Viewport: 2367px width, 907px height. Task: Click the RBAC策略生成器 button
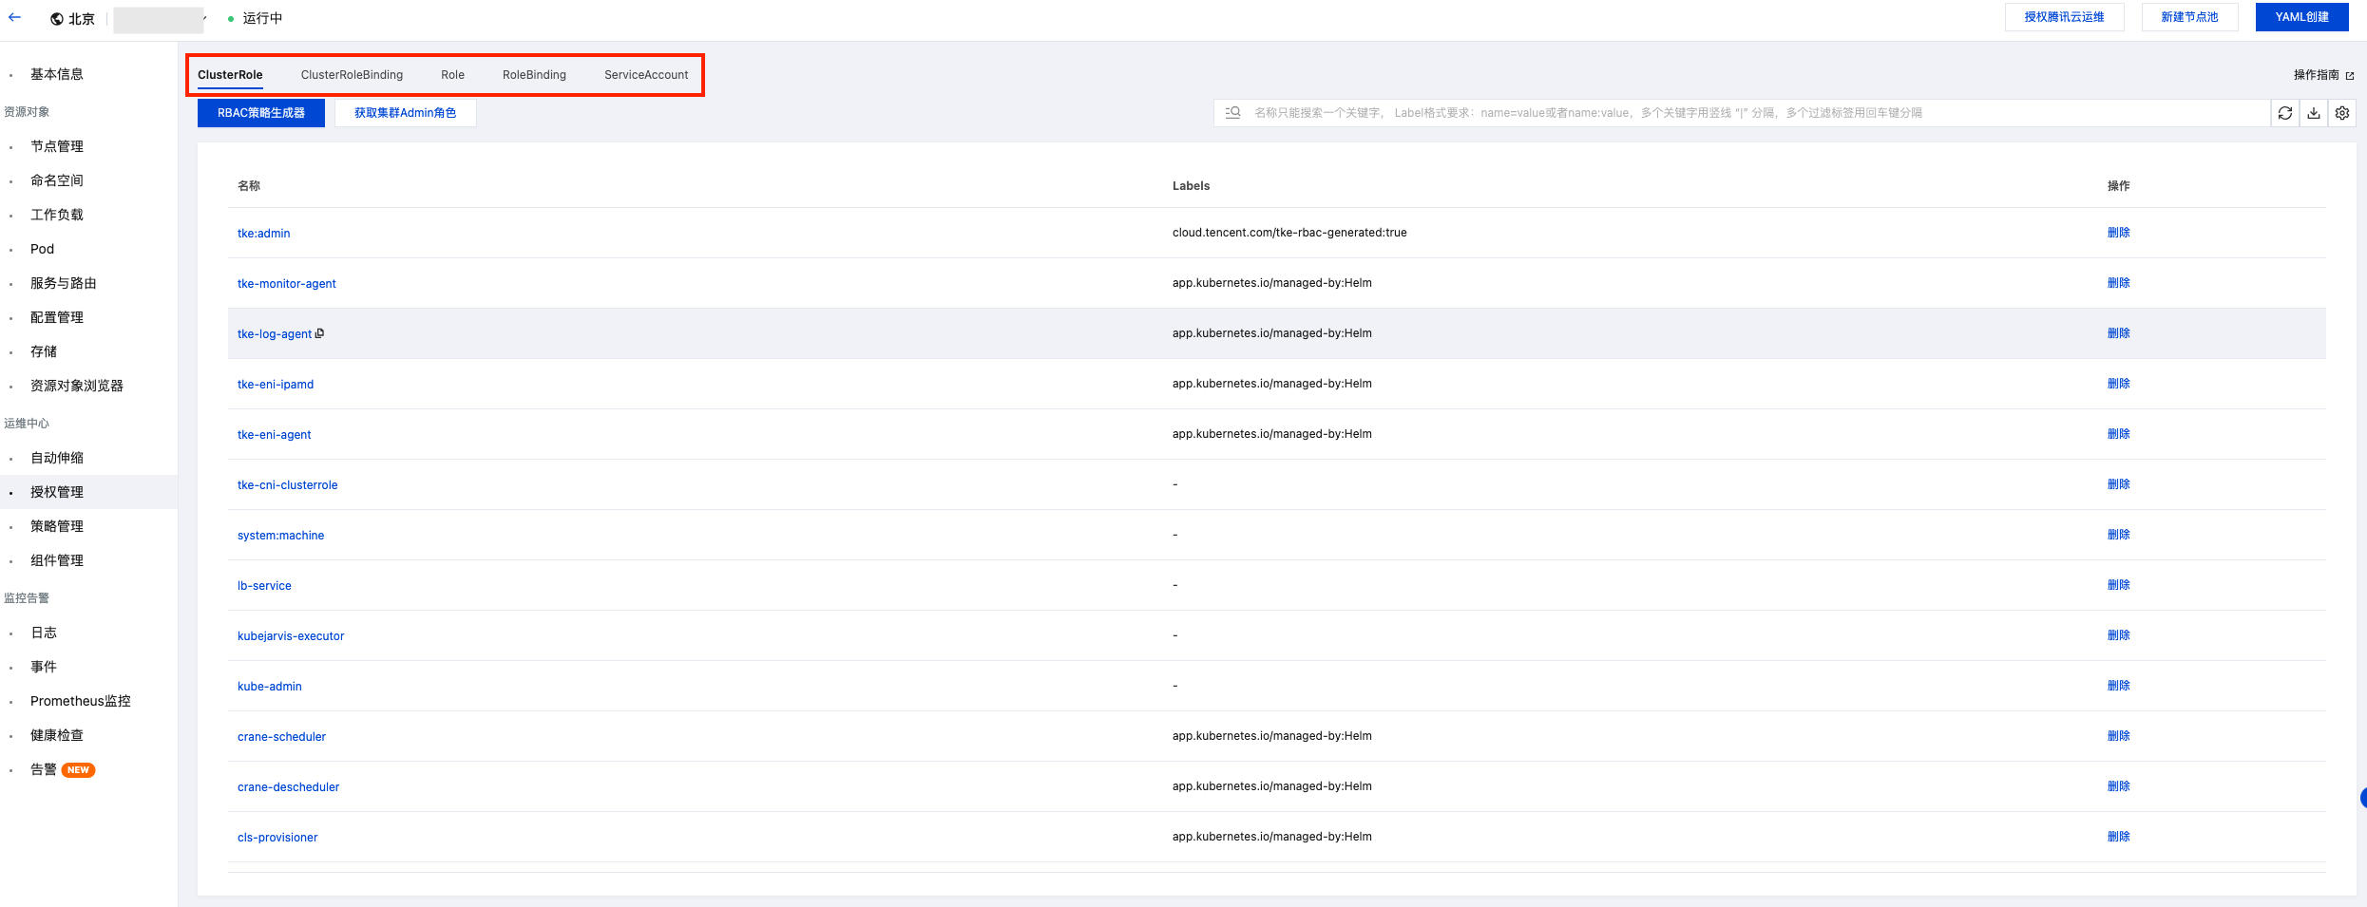(261, 113)
